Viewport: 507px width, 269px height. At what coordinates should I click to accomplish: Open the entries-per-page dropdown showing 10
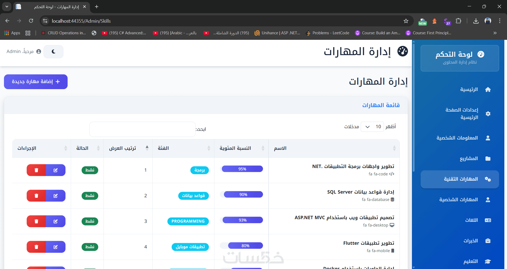372,127
